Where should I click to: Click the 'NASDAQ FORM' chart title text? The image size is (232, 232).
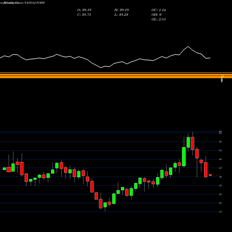pos(34,3)
